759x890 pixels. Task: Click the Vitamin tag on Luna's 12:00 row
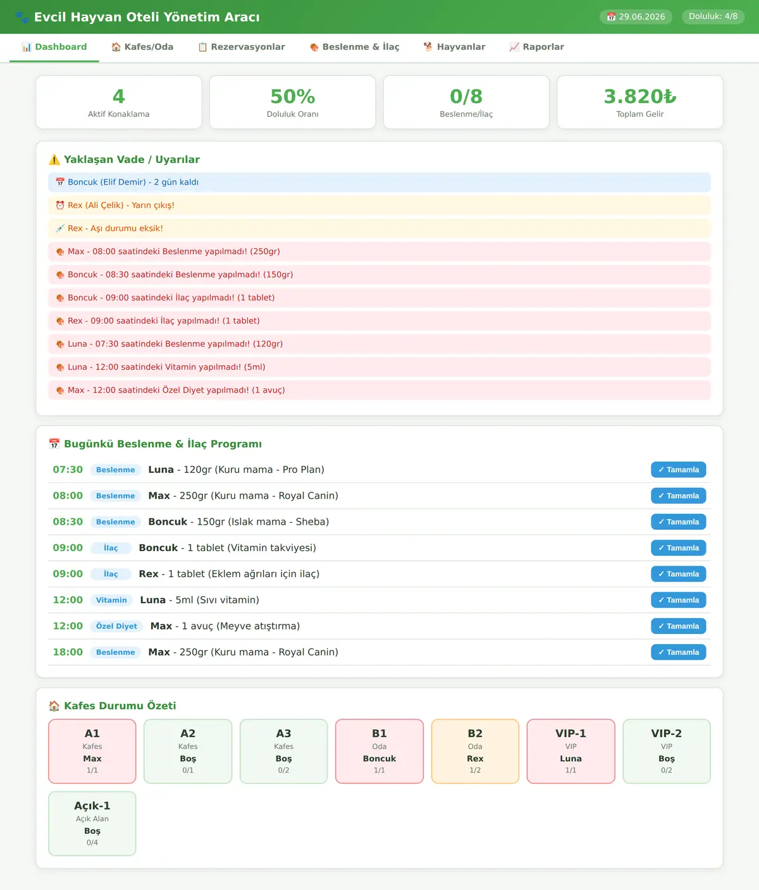(111, 600)
